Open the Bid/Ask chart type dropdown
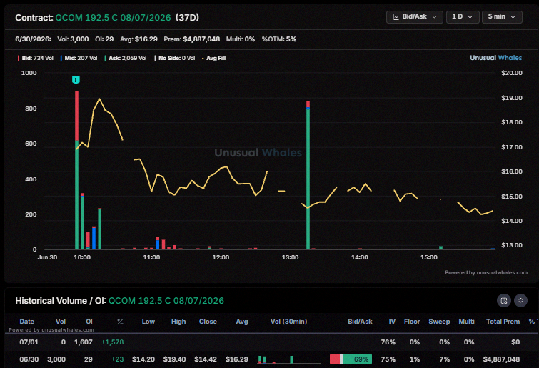539x368 pixels. click(415, 17)
